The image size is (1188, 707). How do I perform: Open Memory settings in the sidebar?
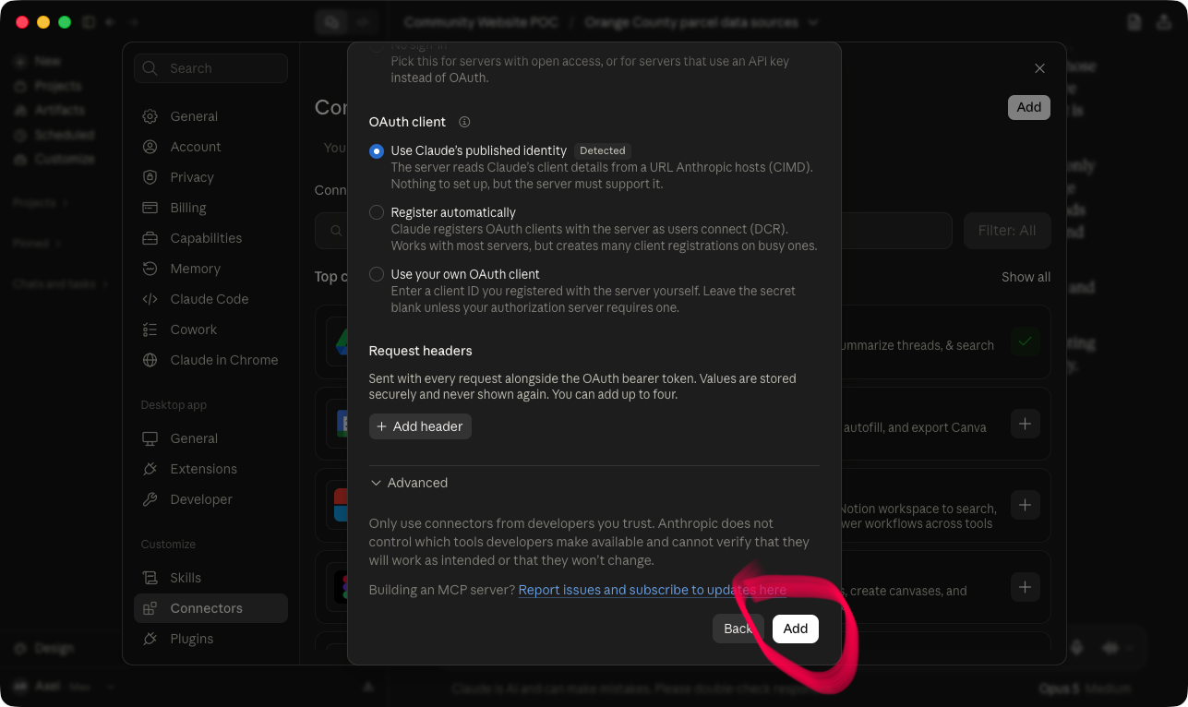click(210, 269)
